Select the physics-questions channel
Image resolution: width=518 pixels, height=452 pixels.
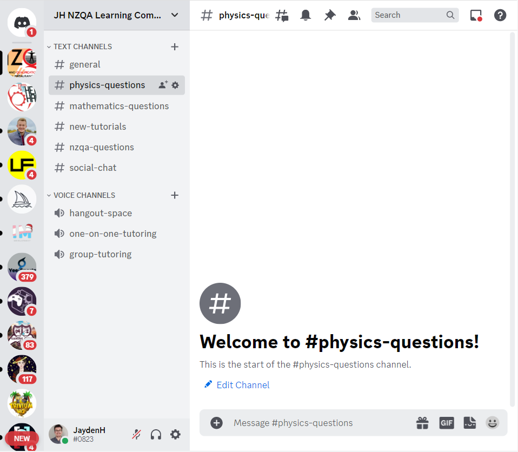pos(117,85)
